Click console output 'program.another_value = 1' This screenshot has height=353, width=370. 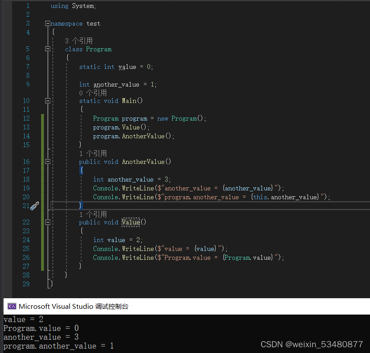pyautogui.click(x=58, y=345)
